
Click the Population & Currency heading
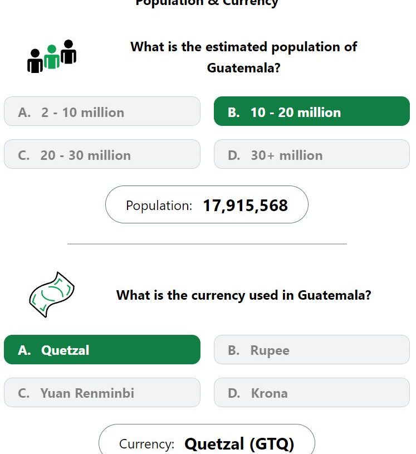click(207, 3)
